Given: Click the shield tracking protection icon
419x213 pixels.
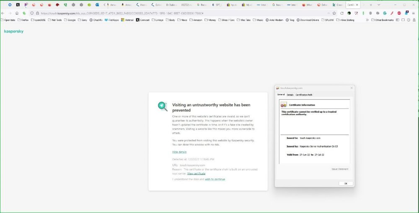Looking at the screenshot, I should tap(32, 13).
